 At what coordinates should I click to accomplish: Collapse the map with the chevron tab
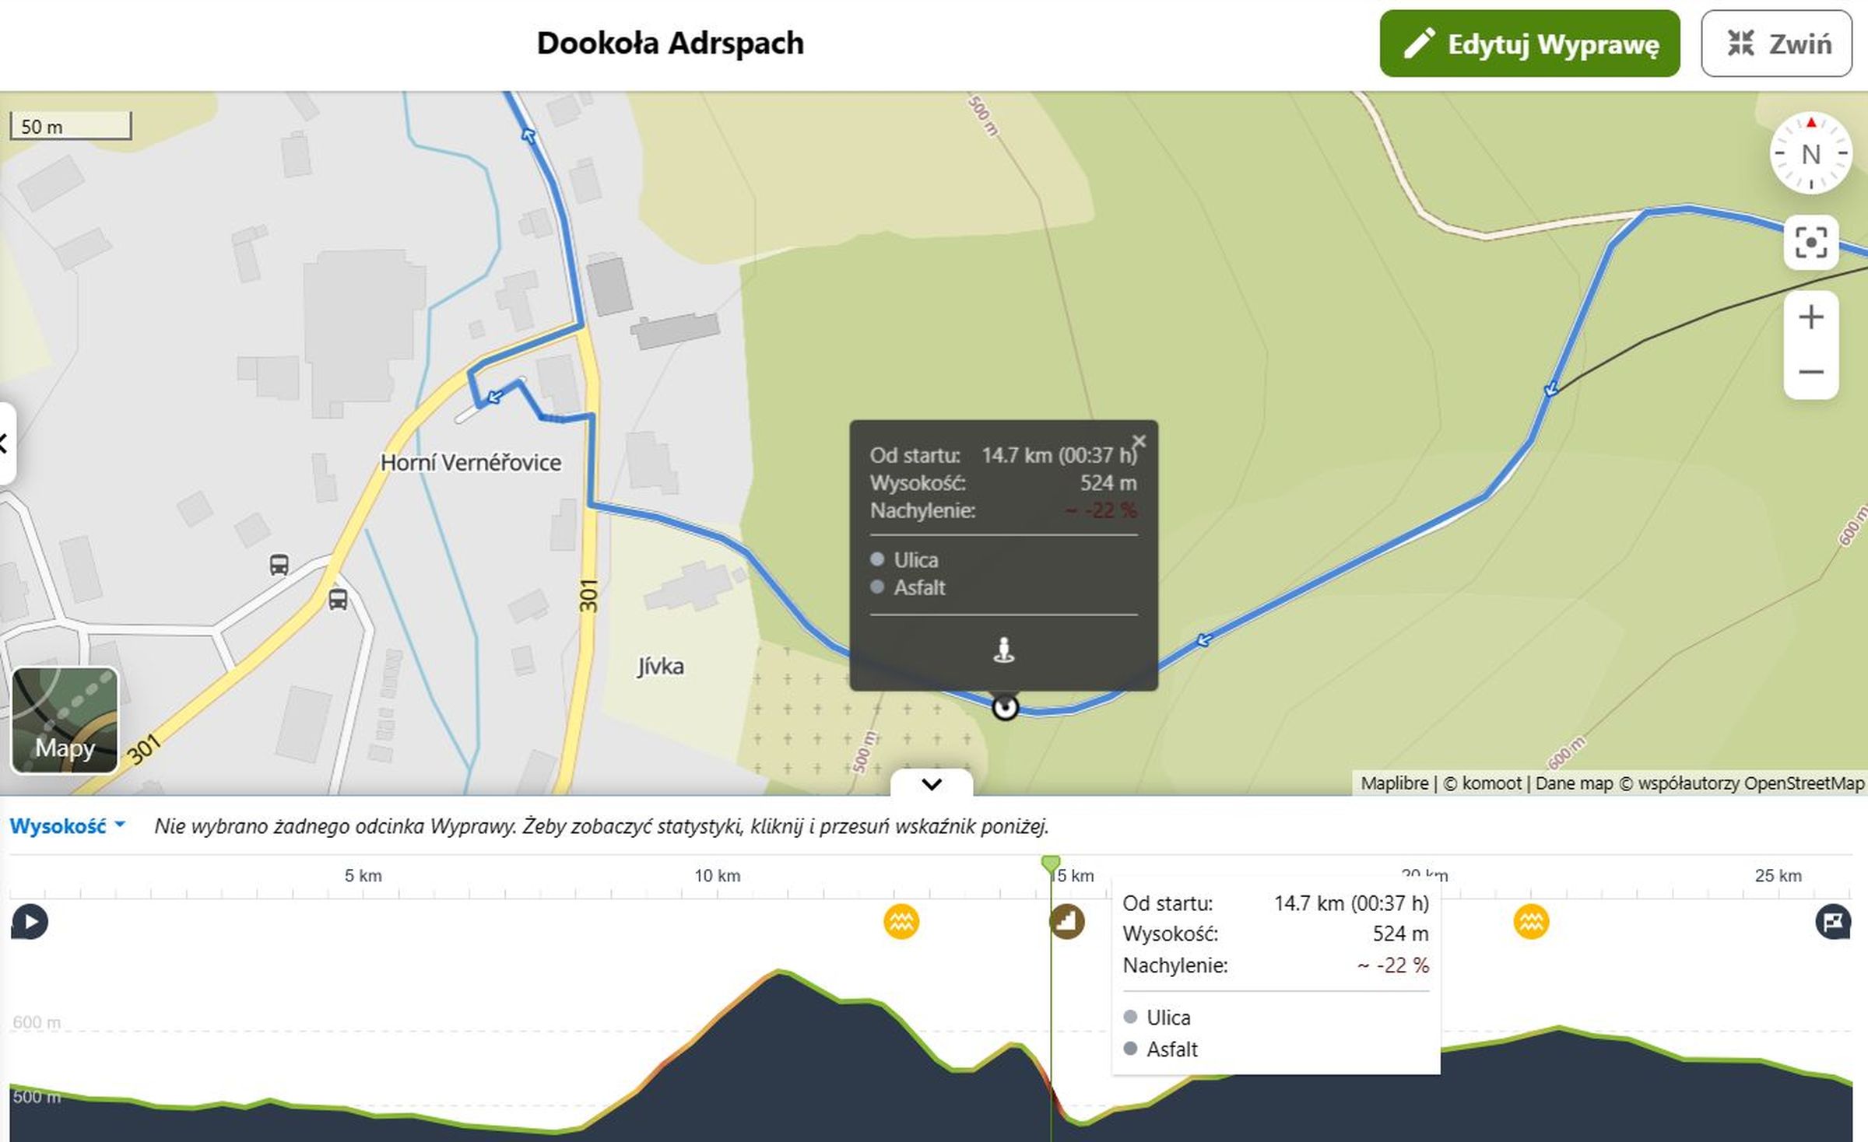[932, 783]
